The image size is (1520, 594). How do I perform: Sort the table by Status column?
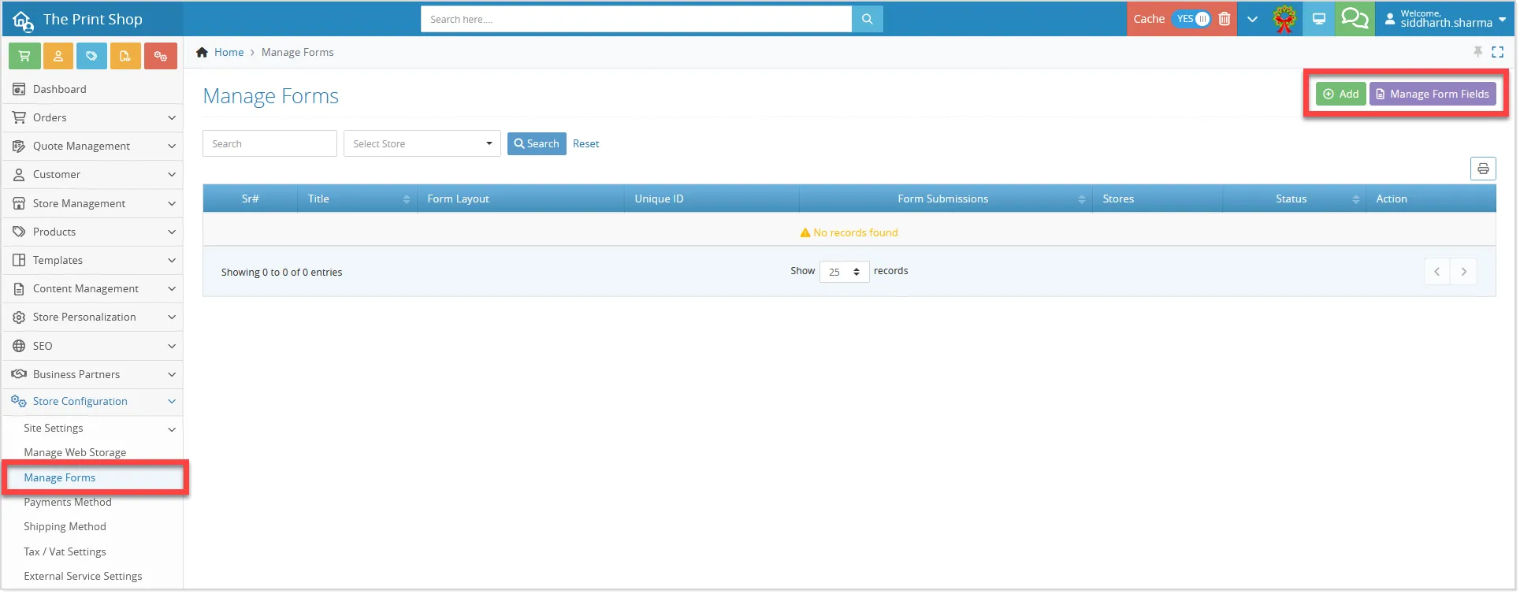1294,199
